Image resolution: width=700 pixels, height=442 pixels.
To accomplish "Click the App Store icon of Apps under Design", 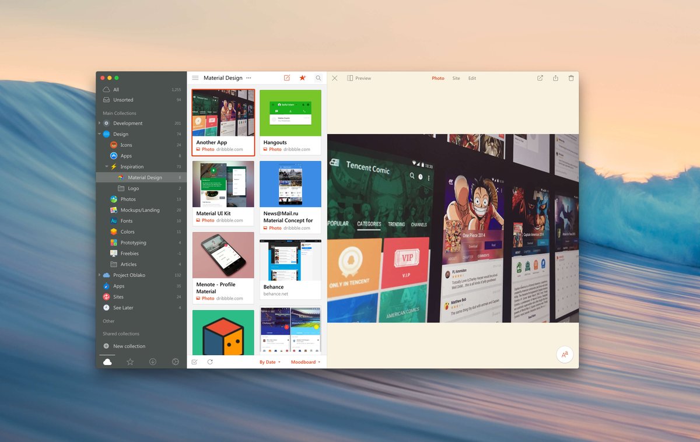I will (114, 156).
